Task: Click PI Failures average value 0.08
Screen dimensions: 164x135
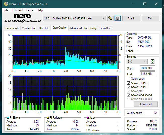Action: click(x=76, y=122)
